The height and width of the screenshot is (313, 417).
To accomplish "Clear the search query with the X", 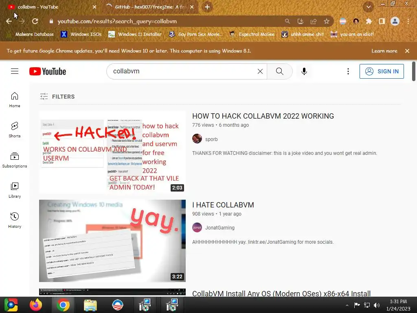I will click(x=260, y=71).
